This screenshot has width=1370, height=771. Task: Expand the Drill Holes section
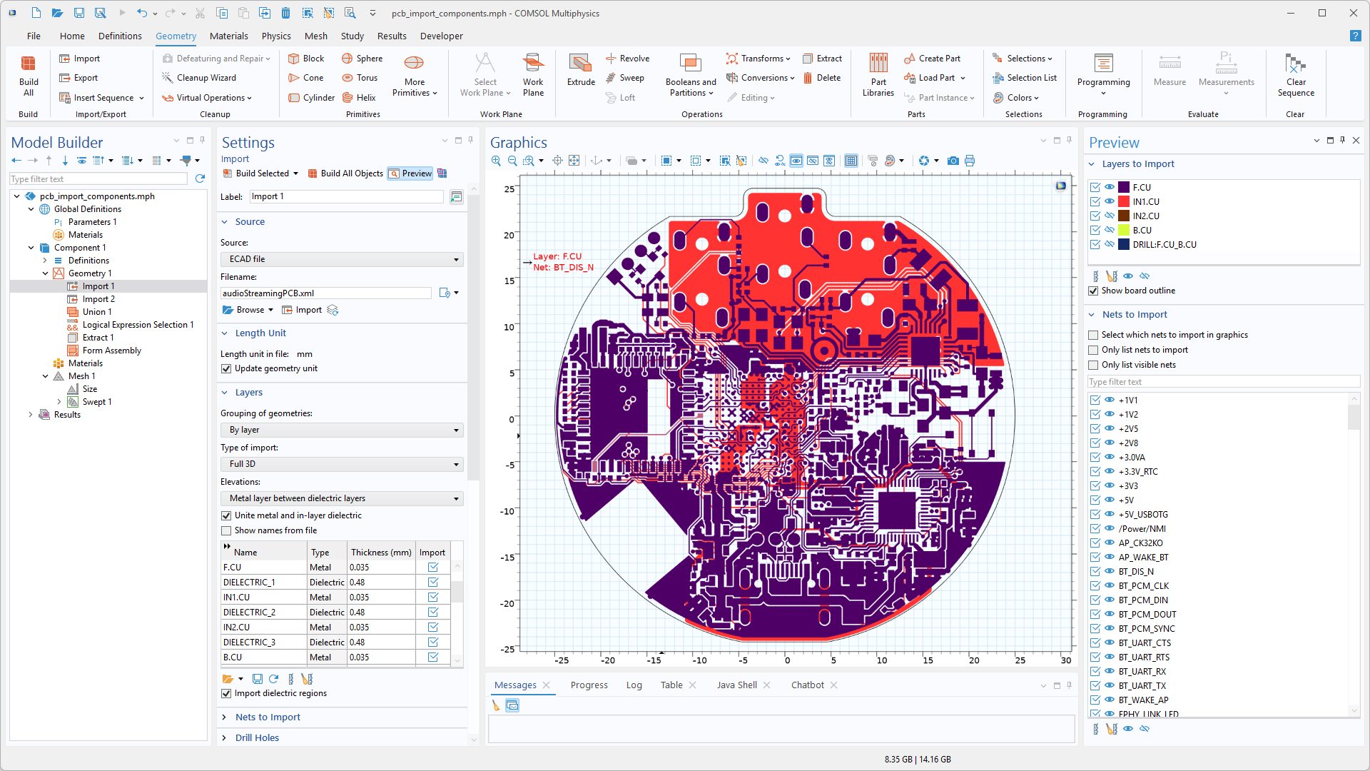tap(224, 737)
